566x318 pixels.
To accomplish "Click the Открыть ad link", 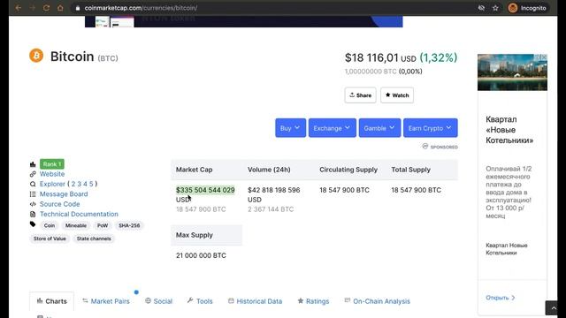I will coord(501,298).
